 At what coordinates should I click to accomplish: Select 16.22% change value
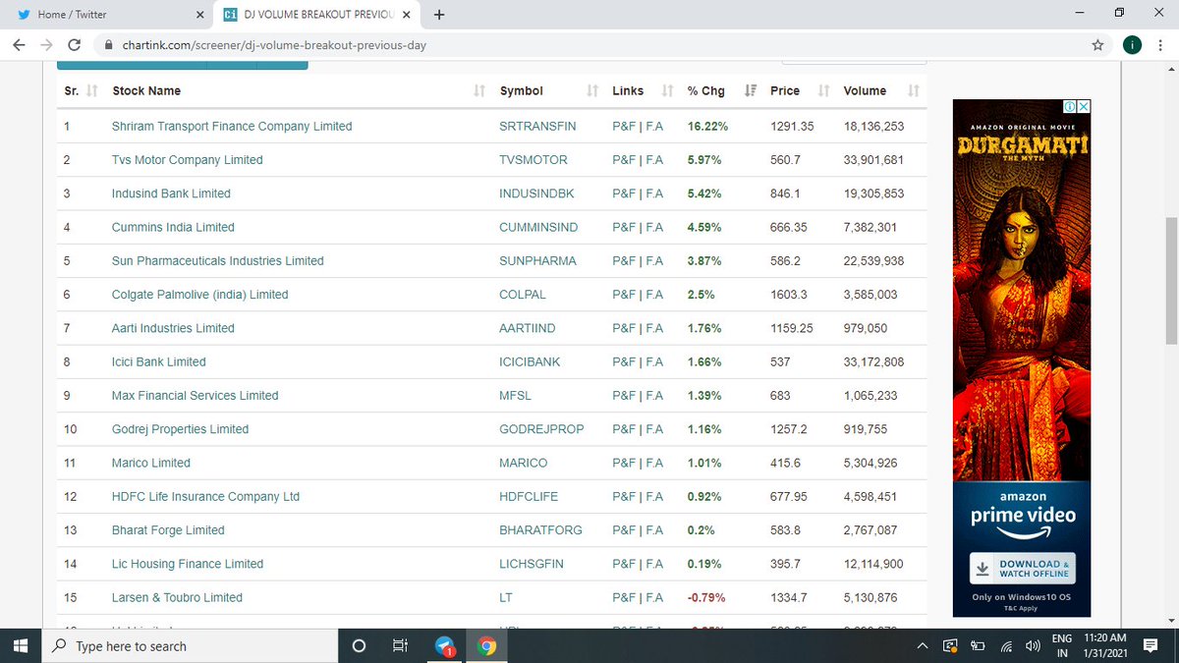pos(708,126)
